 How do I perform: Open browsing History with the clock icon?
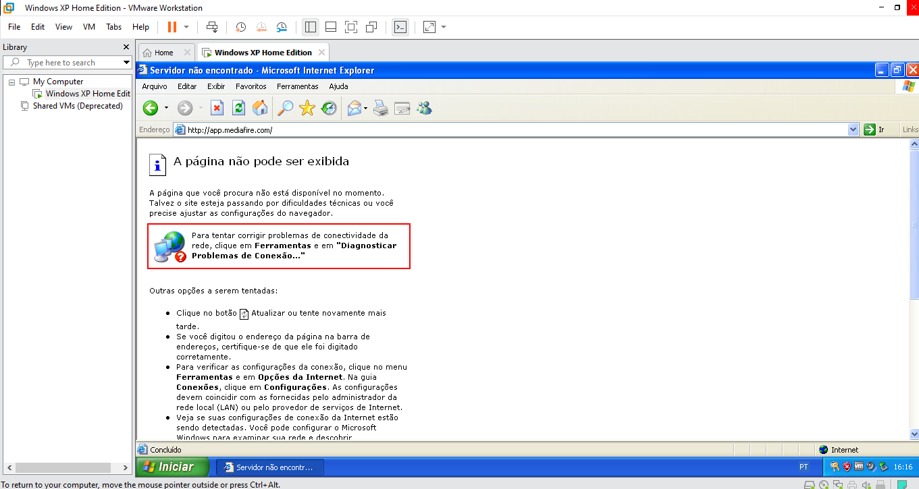tap(329, 108)
